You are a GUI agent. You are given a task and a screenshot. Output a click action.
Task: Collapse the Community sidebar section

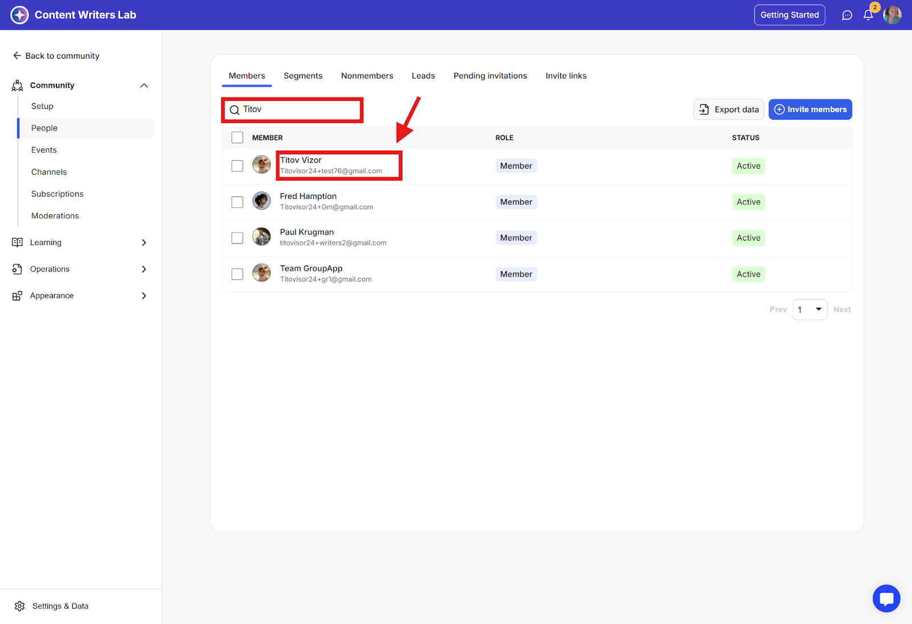pyautogui.click(x=144, y=85)
